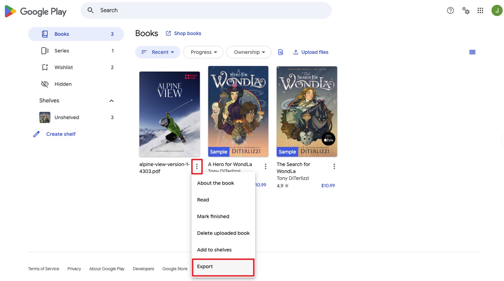
Task: Click the Upload files arrow icon
Action: point(296,52)
